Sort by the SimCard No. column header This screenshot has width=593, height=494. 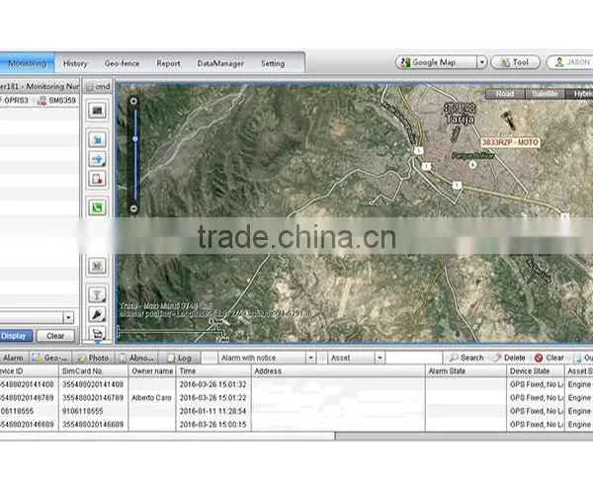click(93, 371)
